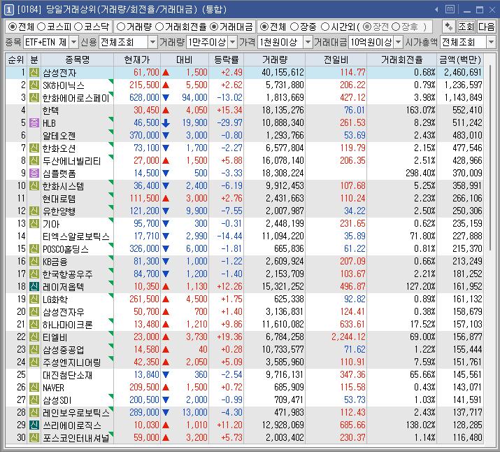Click the left arrow icon in title bar
Image resolution: width=500 pixels, height=452 pixels.
(x=436, y=10)
